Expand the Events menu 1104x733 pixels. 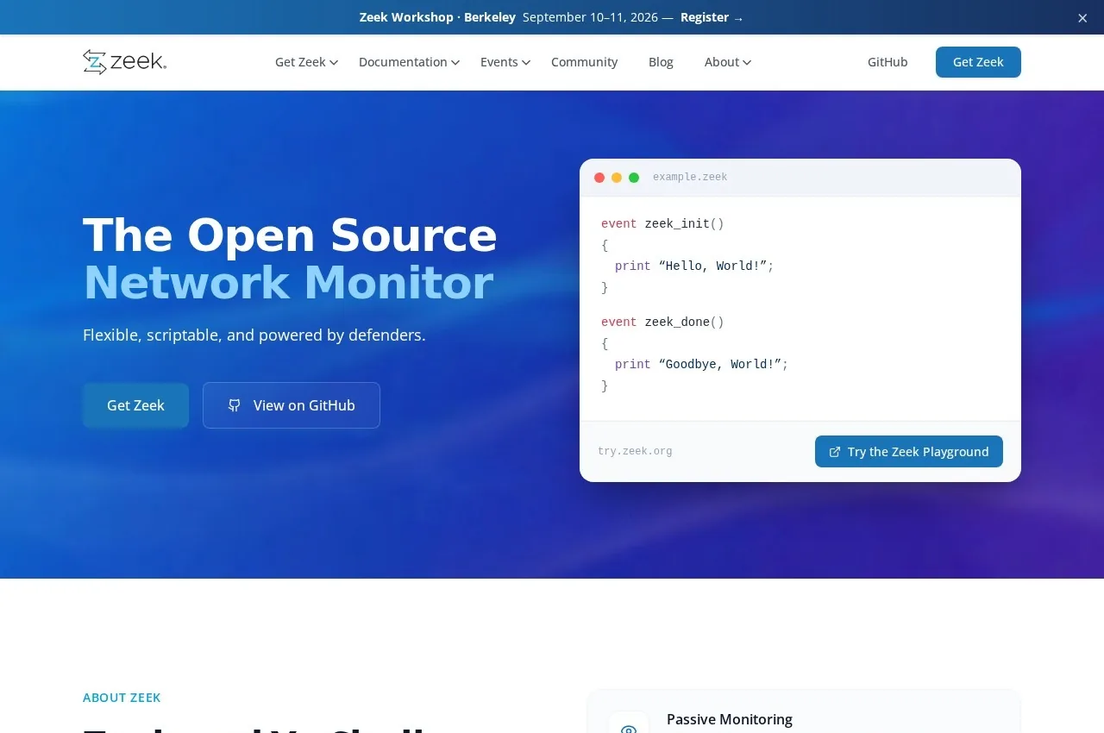[x=505, y=62]
